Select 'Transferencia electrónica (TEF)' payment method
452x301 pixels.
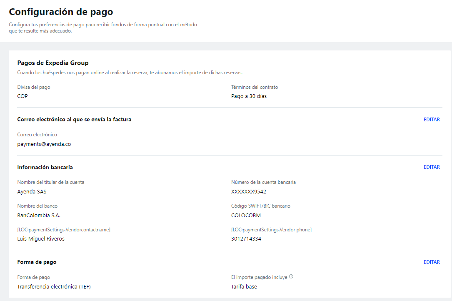coord(54,286)
